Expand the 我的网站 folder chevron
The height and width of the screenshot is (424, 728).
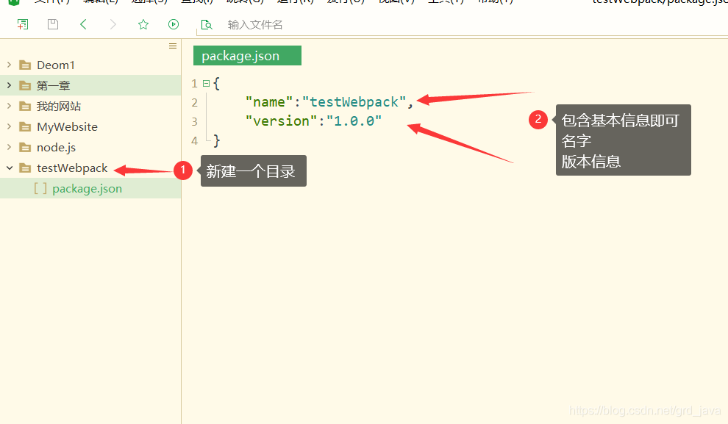point(10,106)
